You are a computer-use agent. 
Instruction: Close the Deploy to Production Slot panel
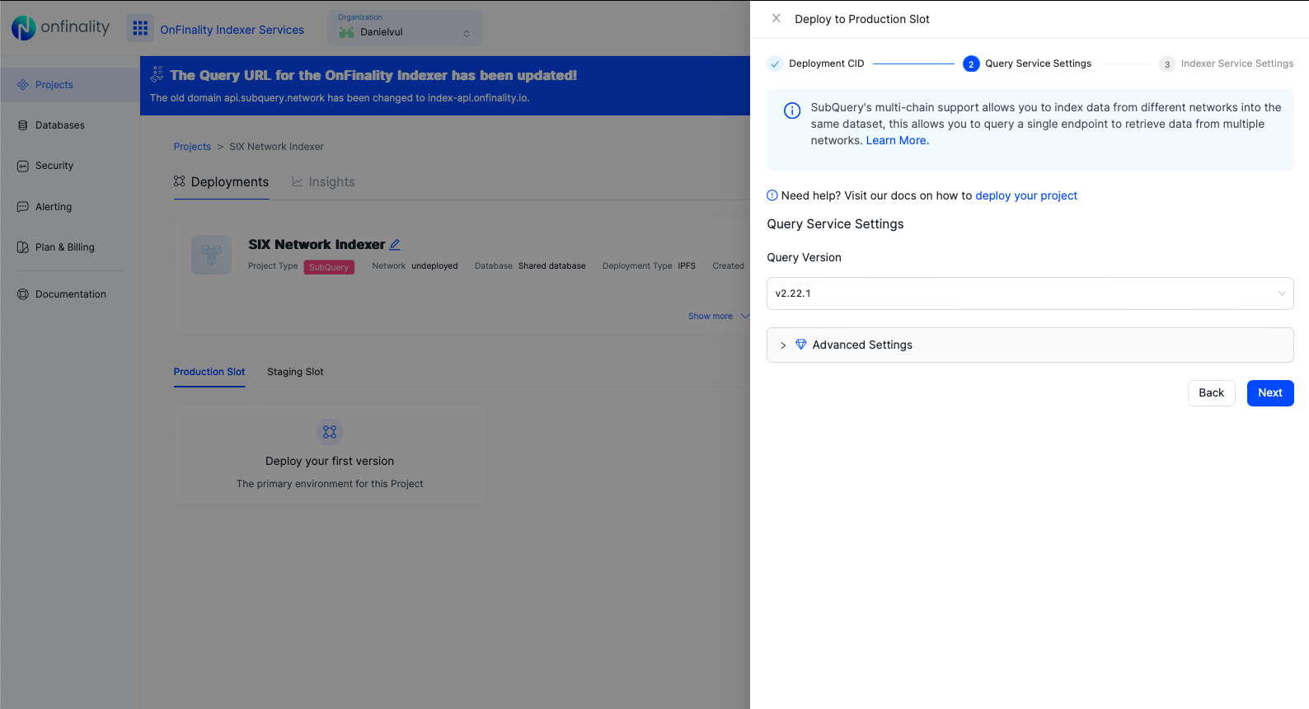[x=776, y=18]
